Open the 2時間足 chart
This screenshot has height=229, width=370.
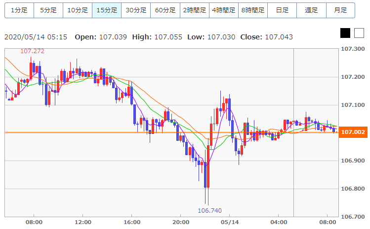pyautogui.click(x=195, y=10)
